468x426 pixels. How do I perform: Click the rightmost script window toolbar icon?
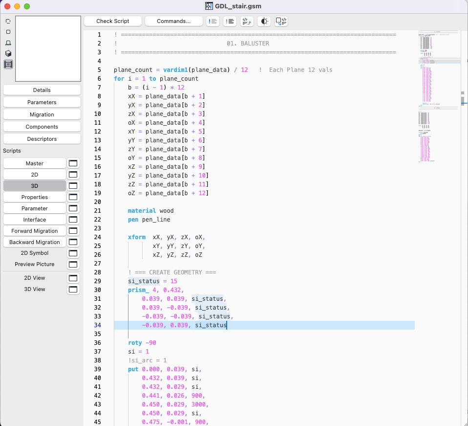click(281, 21)
